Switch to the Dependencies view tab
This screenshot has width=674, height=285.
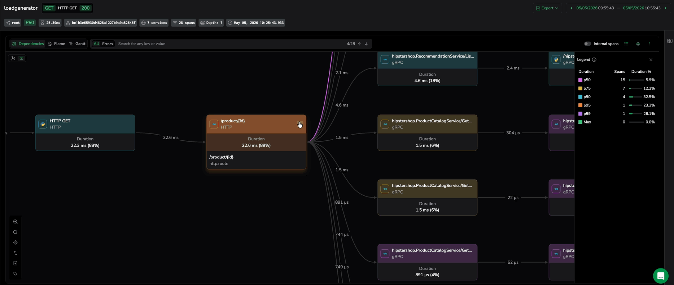point(28,44)
